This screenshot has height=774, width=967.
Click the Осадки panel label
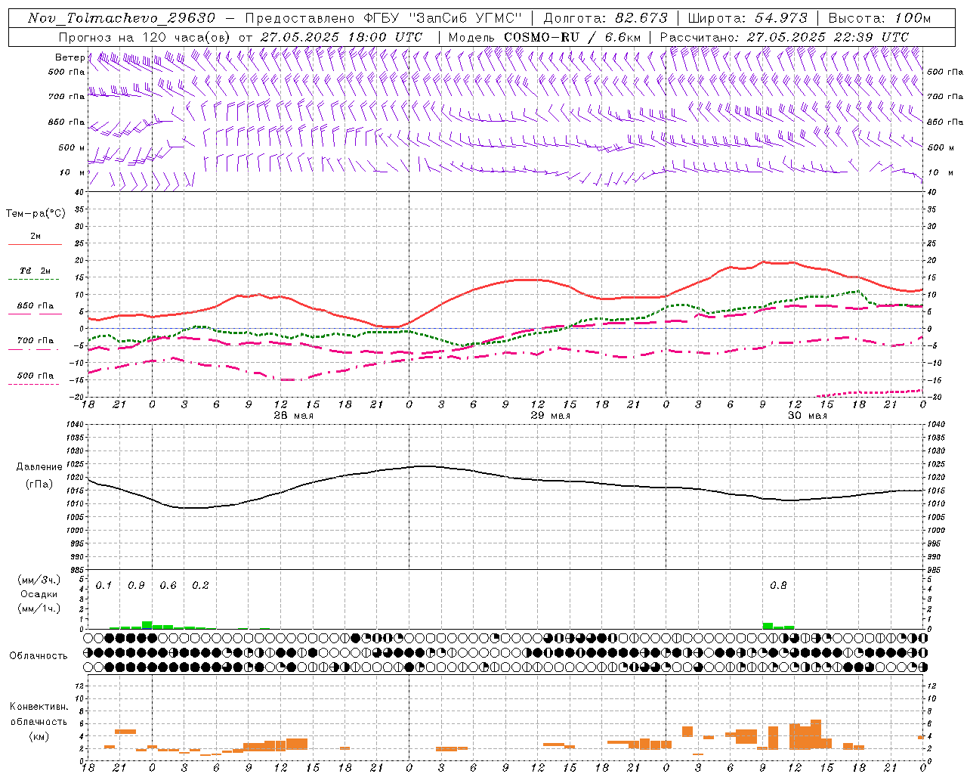(x=39, y=594)
